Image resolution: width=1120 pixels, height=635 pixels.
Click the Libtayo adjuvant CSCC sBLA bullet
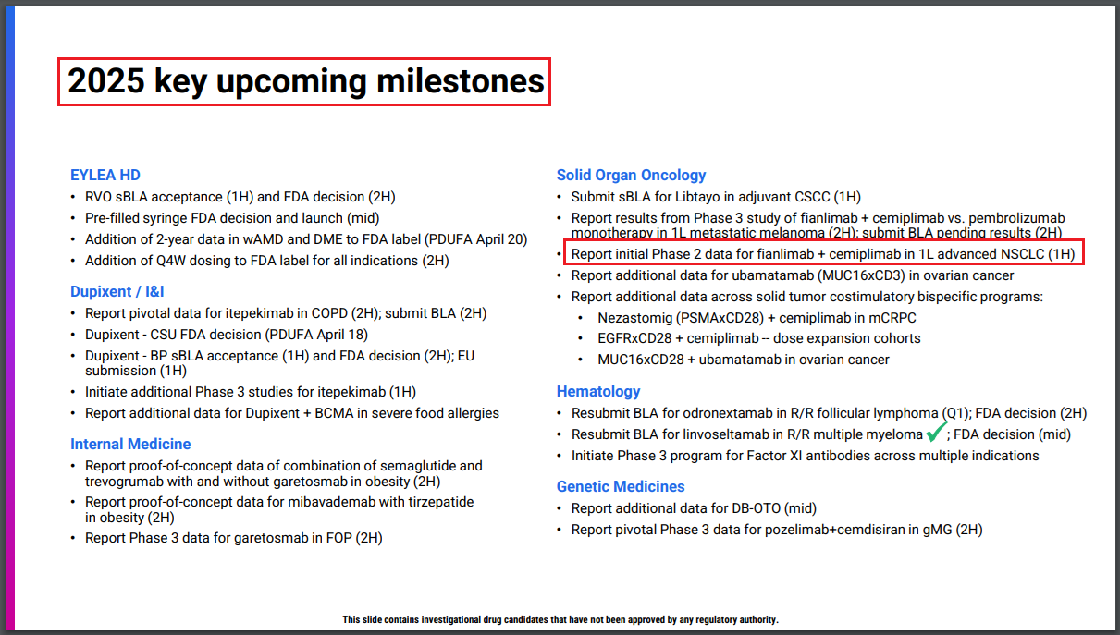point(715,197)
